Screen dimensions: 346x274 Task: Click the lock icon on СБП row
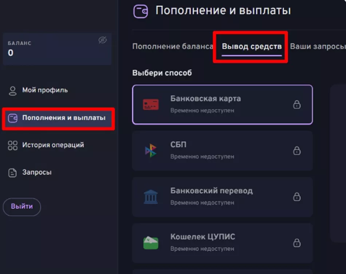pos(297,151)
